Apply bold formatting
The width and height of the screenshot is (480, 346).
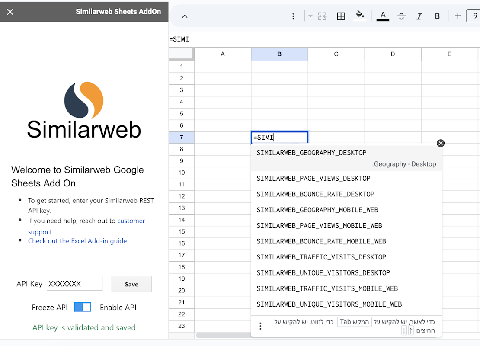(x=437, y=16)
